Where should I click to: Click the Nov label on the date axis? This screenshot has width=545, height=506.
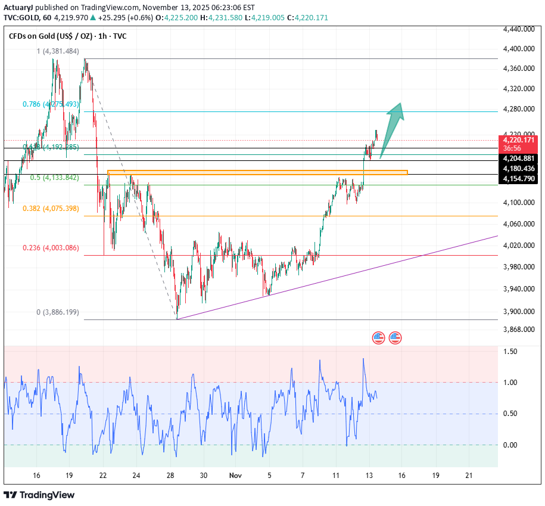click(x=236, y=476)
